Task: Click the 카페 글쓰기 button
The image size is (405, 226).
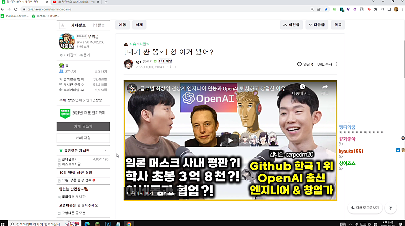Action: 83,126
